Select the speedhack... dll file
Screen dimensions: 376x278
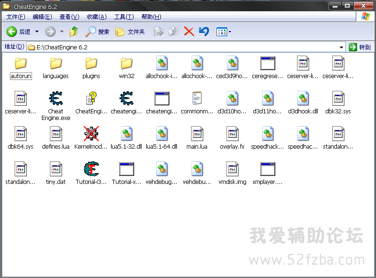coord(267,138)
